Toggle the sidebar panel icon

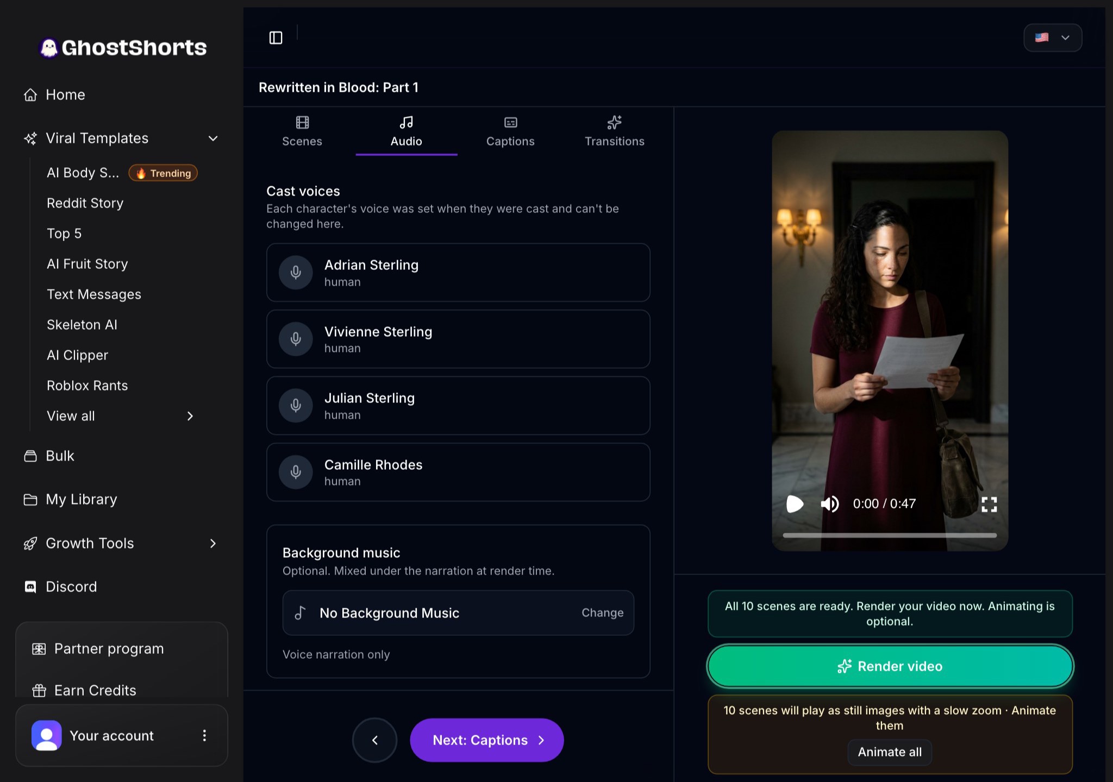(x=276, y=37)
